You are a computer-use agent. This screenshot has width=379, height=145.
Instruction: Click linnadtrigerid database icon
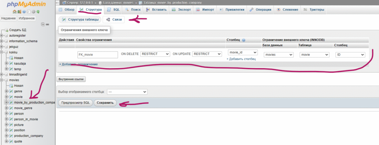tap(7, 75)
